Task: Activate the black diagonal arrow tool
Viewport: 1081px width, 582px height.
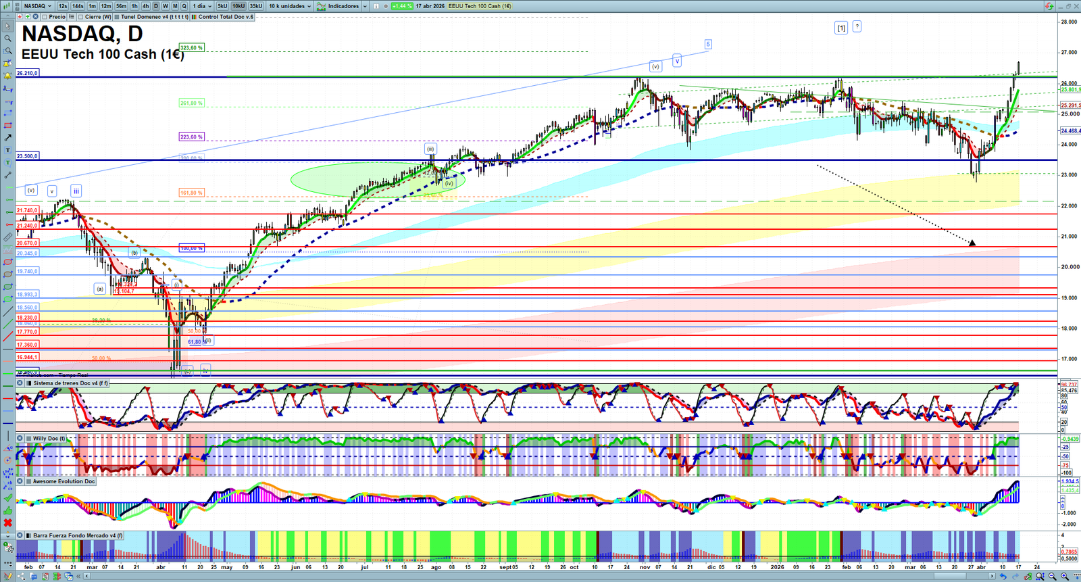Action: (8, 138)
